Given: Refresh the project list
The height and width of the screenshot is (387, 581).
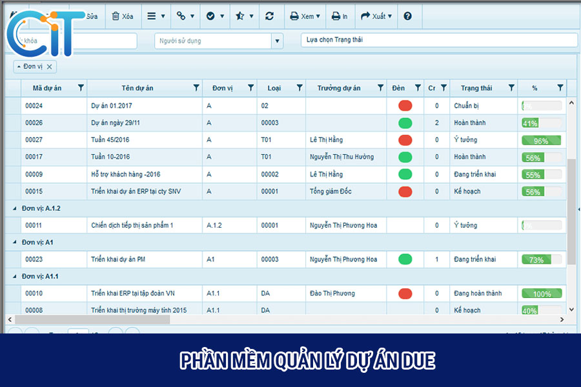Looking at the screenshot, I should [269, 16].
